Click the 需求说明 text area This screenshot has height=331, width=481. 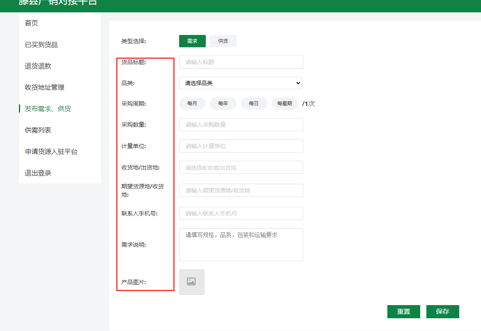[x=241, y=245]
